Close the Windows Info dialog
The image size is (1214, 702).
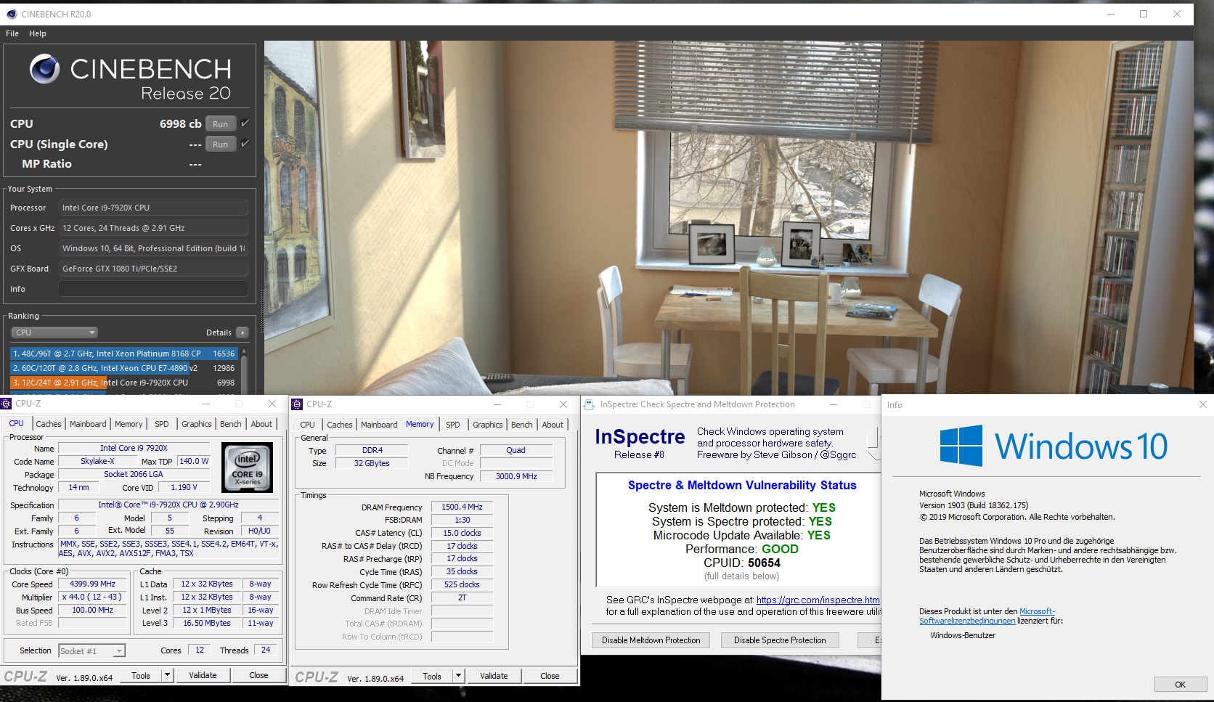[x=1202, y=404]
